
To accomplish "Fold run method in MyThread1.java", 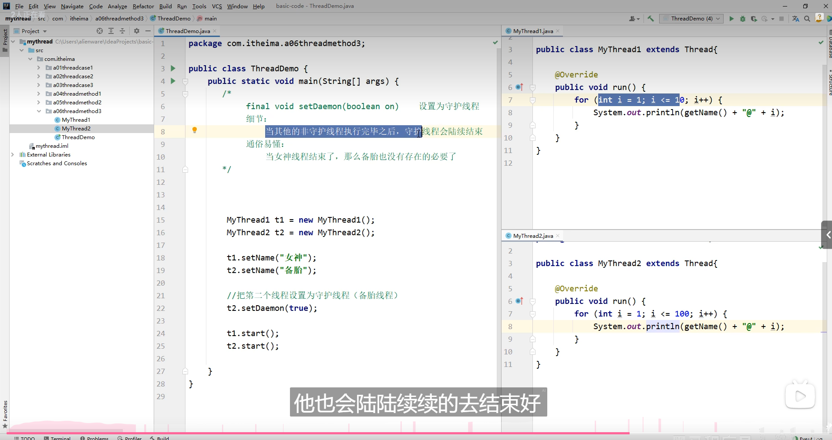I will [x=532, y=87].
